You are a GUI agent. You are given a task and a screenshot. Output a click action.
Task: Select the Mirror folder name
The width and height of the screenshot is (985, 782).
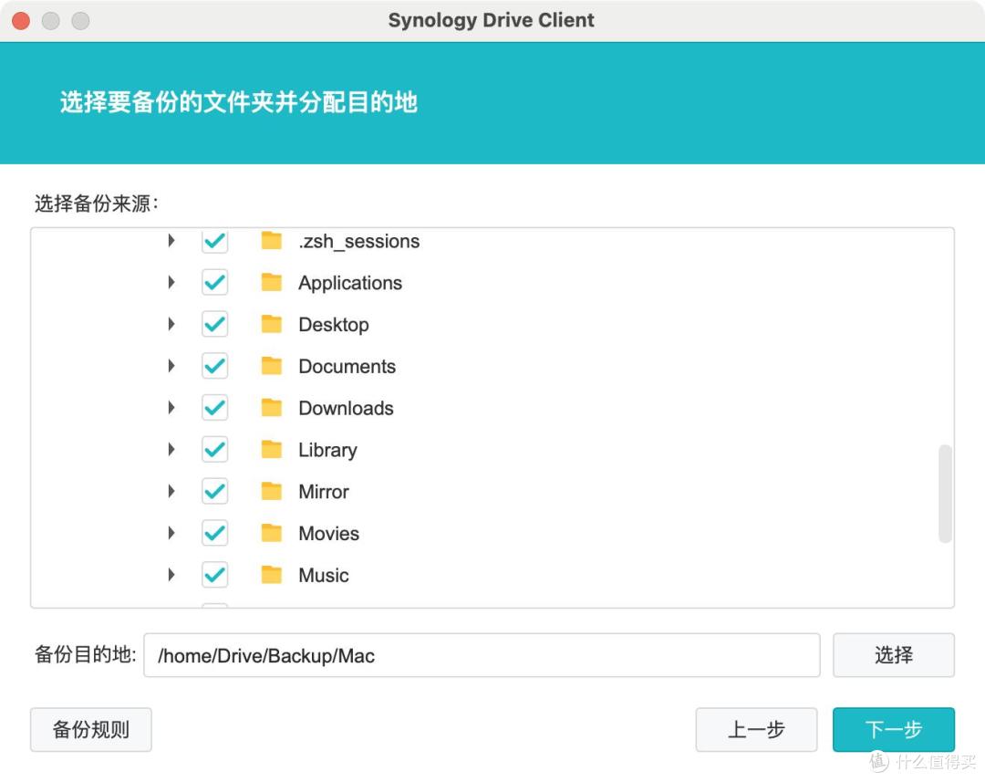click(324, 492)
